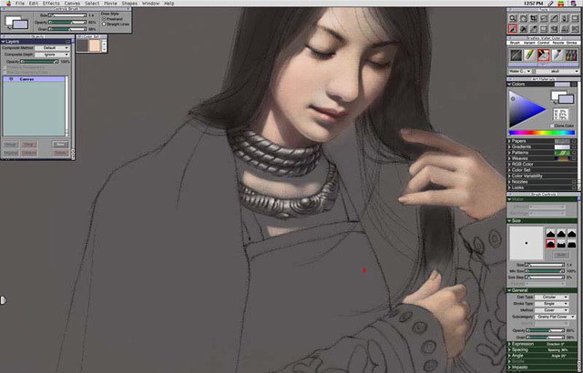Screen dimensions: 583x373
Task: Expand the Weaves section
Action: pos(510,158)
